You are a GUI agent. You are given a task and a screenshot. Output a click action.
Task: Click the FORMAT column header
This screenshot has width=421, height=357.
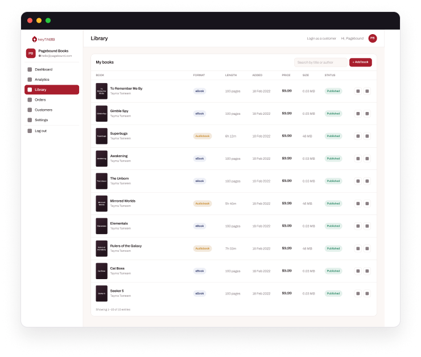199,76
